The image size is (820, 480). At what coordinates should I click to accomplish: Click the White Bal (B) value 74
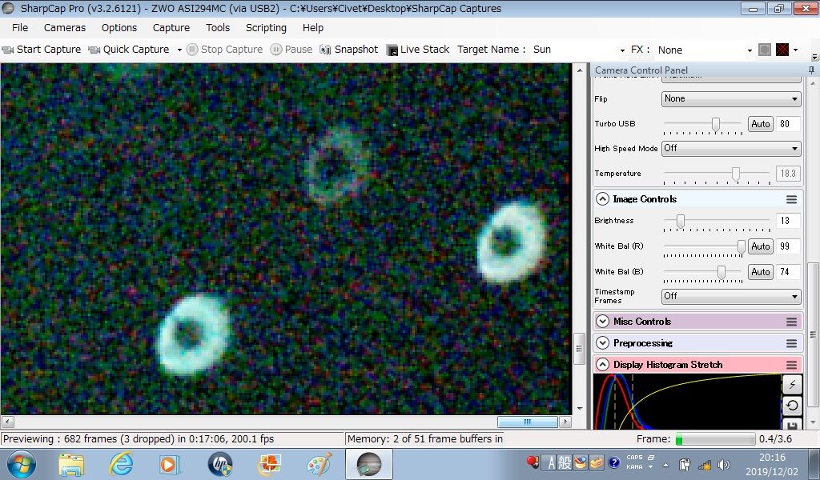(x=788, y=271)
